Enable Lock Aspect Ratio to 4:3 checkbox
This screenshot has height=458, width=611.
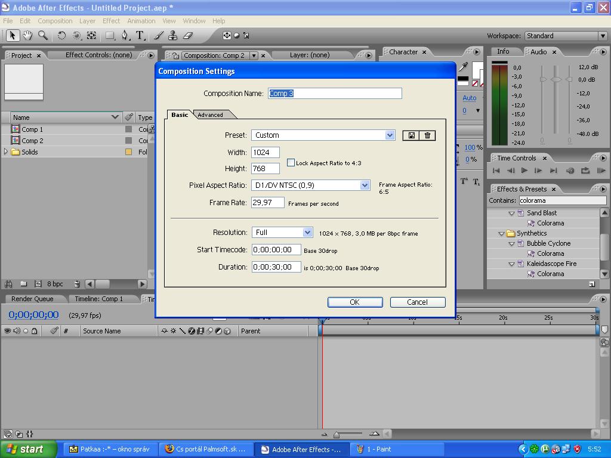click(291, 163)
